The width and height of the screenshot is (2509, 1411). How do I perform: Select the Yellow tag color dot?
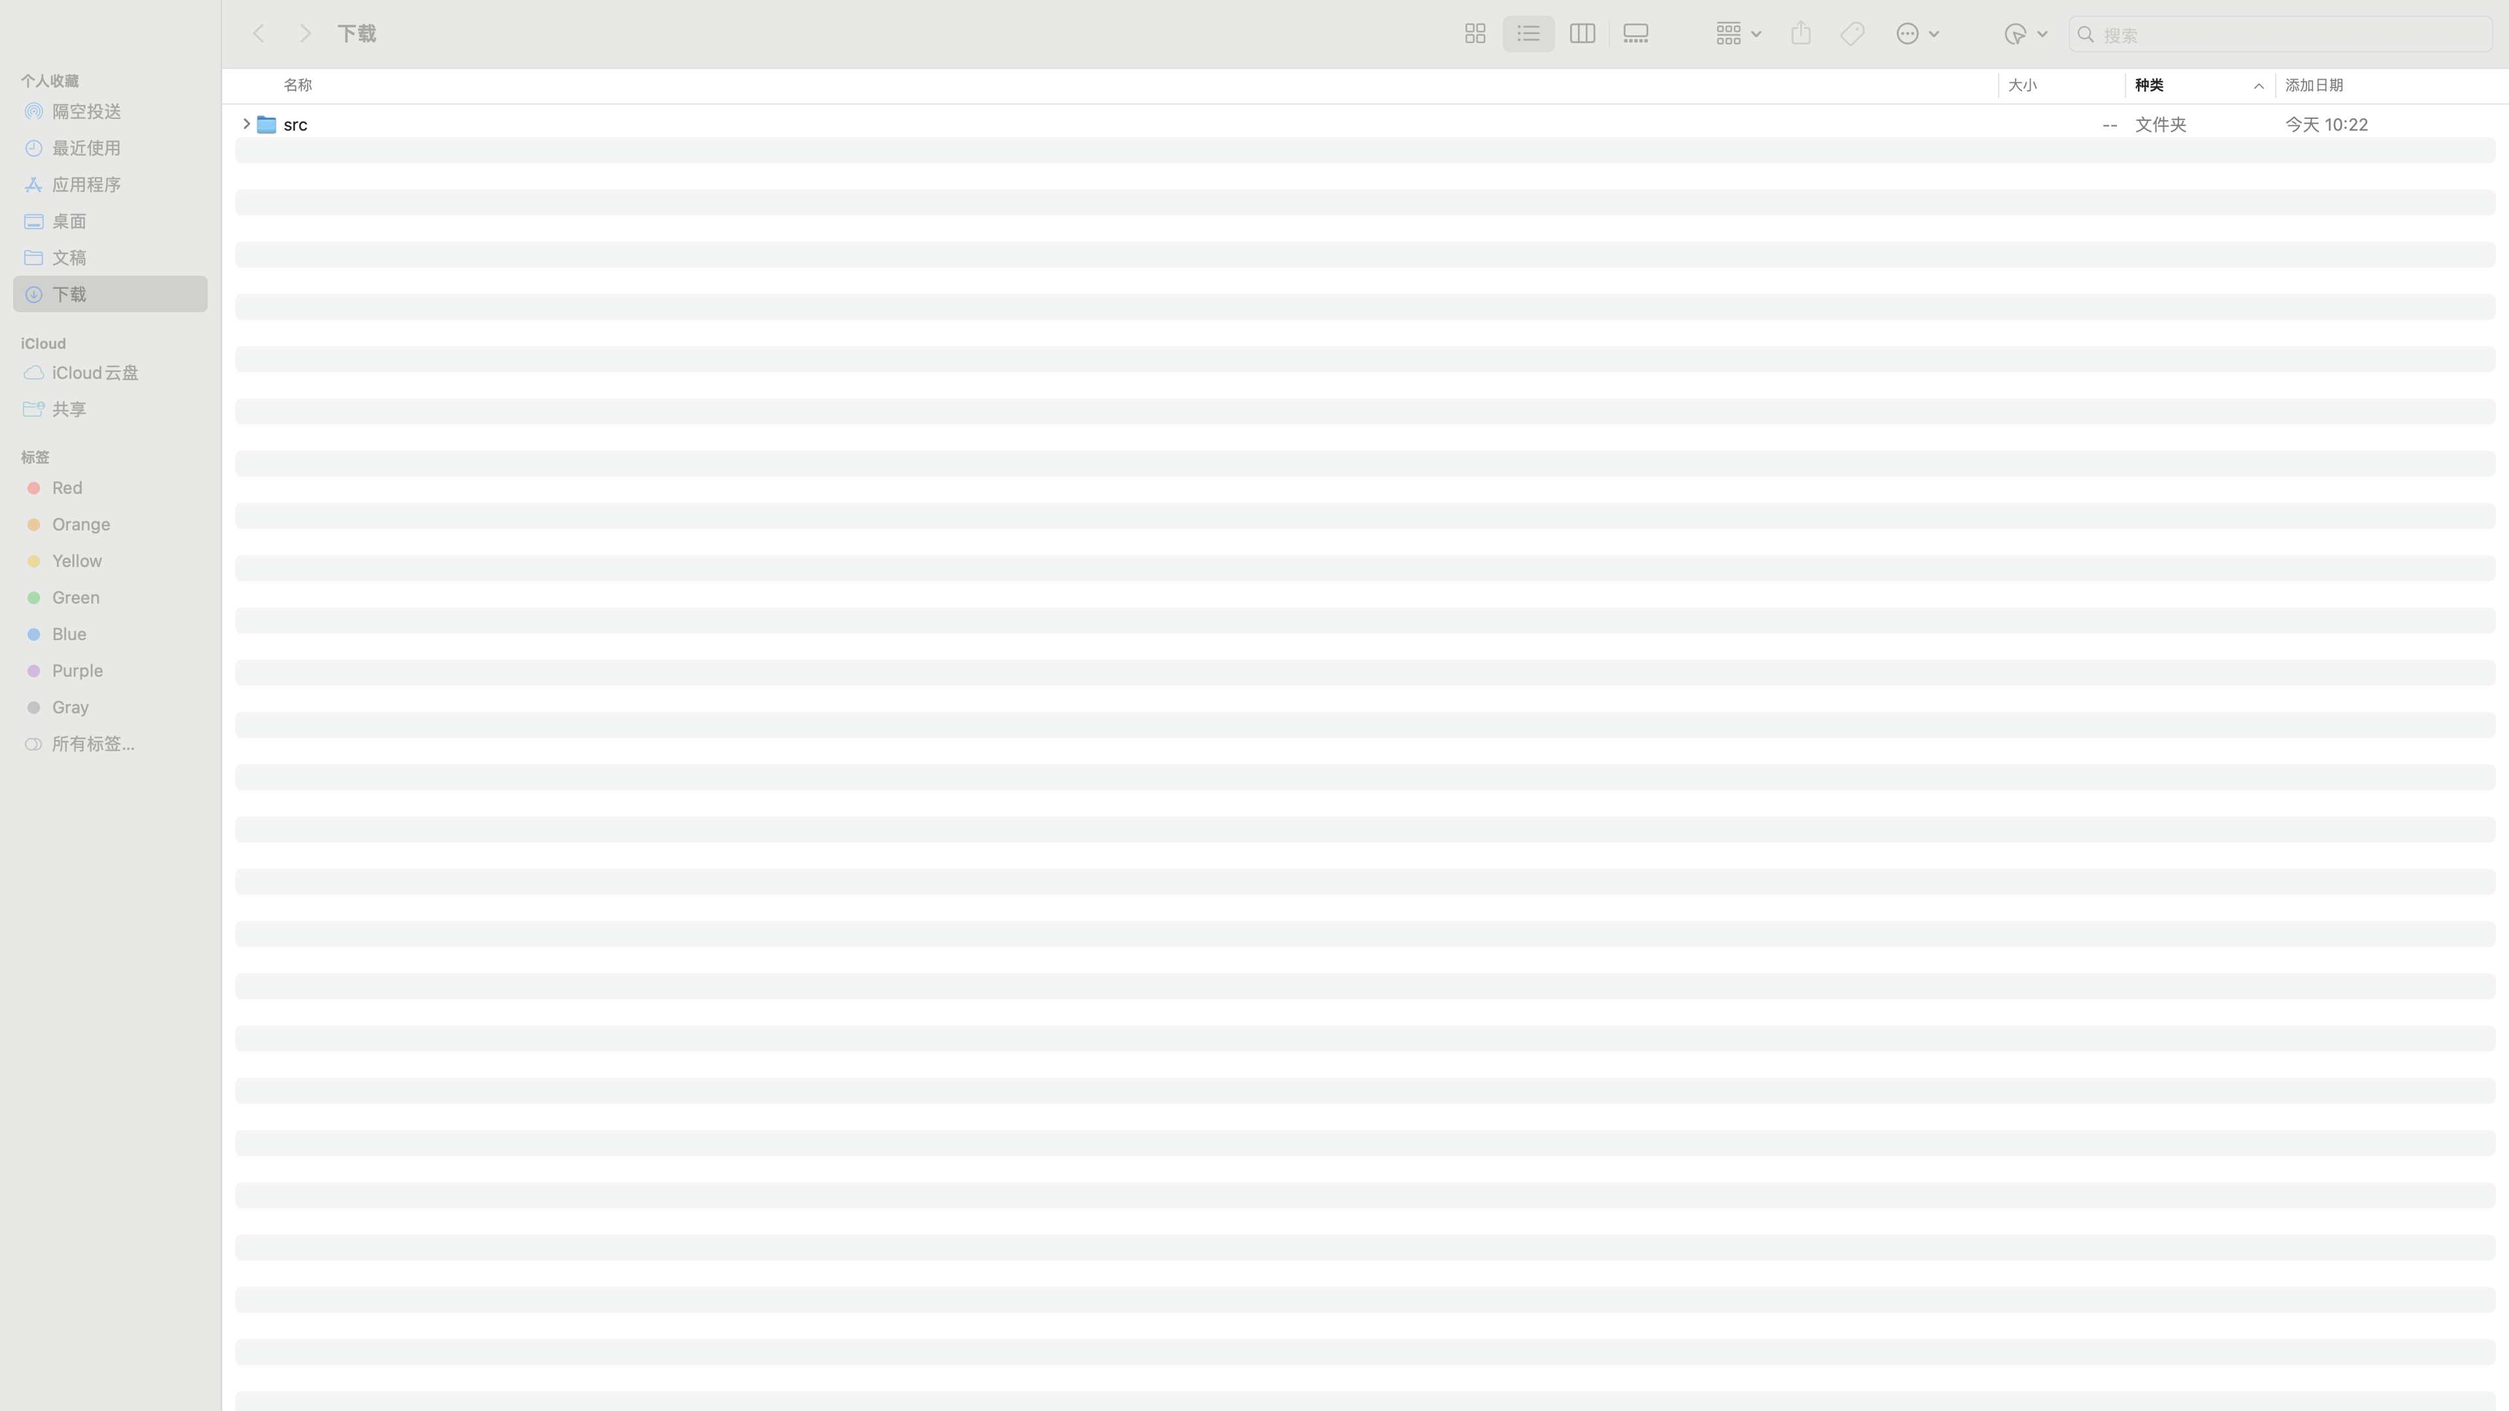(34, 561)
